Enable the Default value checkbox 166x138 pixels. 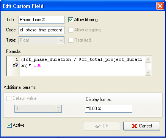pos(9,98)
